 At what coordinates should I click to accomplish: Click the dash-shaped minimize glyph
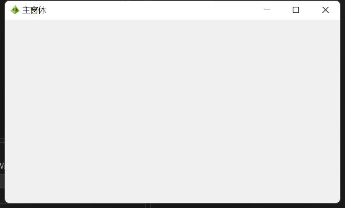click(267, 10)
